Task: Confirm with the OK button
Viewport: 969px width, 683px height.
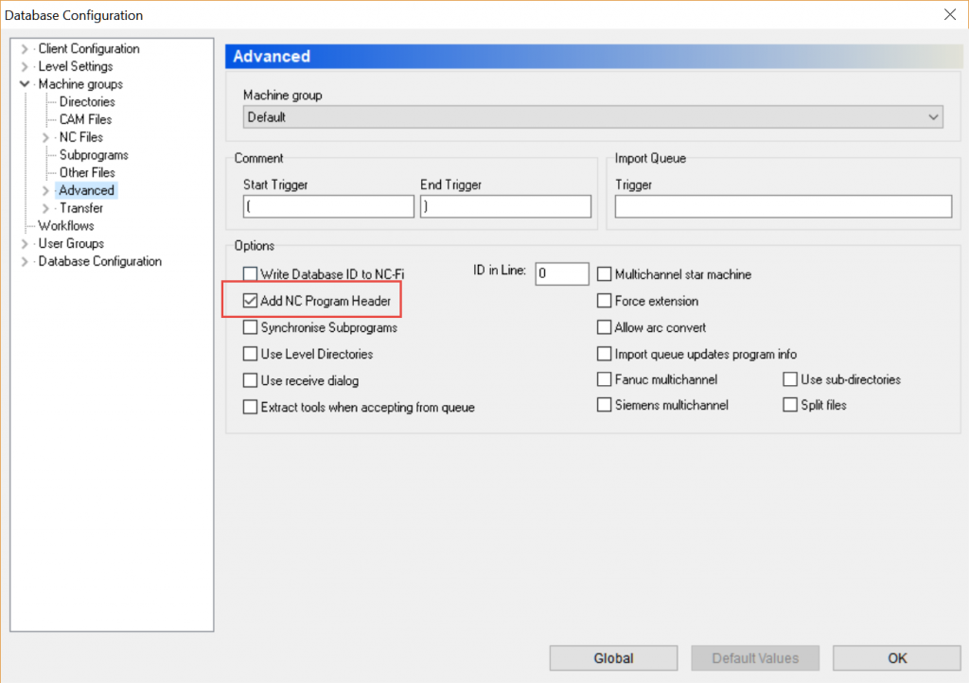Action: 897,658
